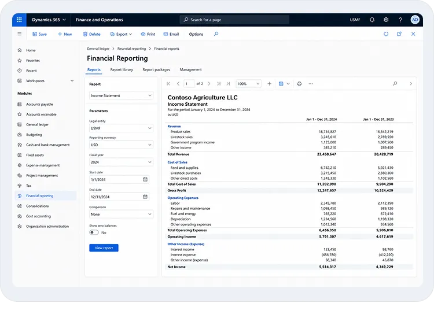This screenshot has width=434, height=318.
Task: Collapse the navigation pane hamburger icon
Action: [19, 34]
